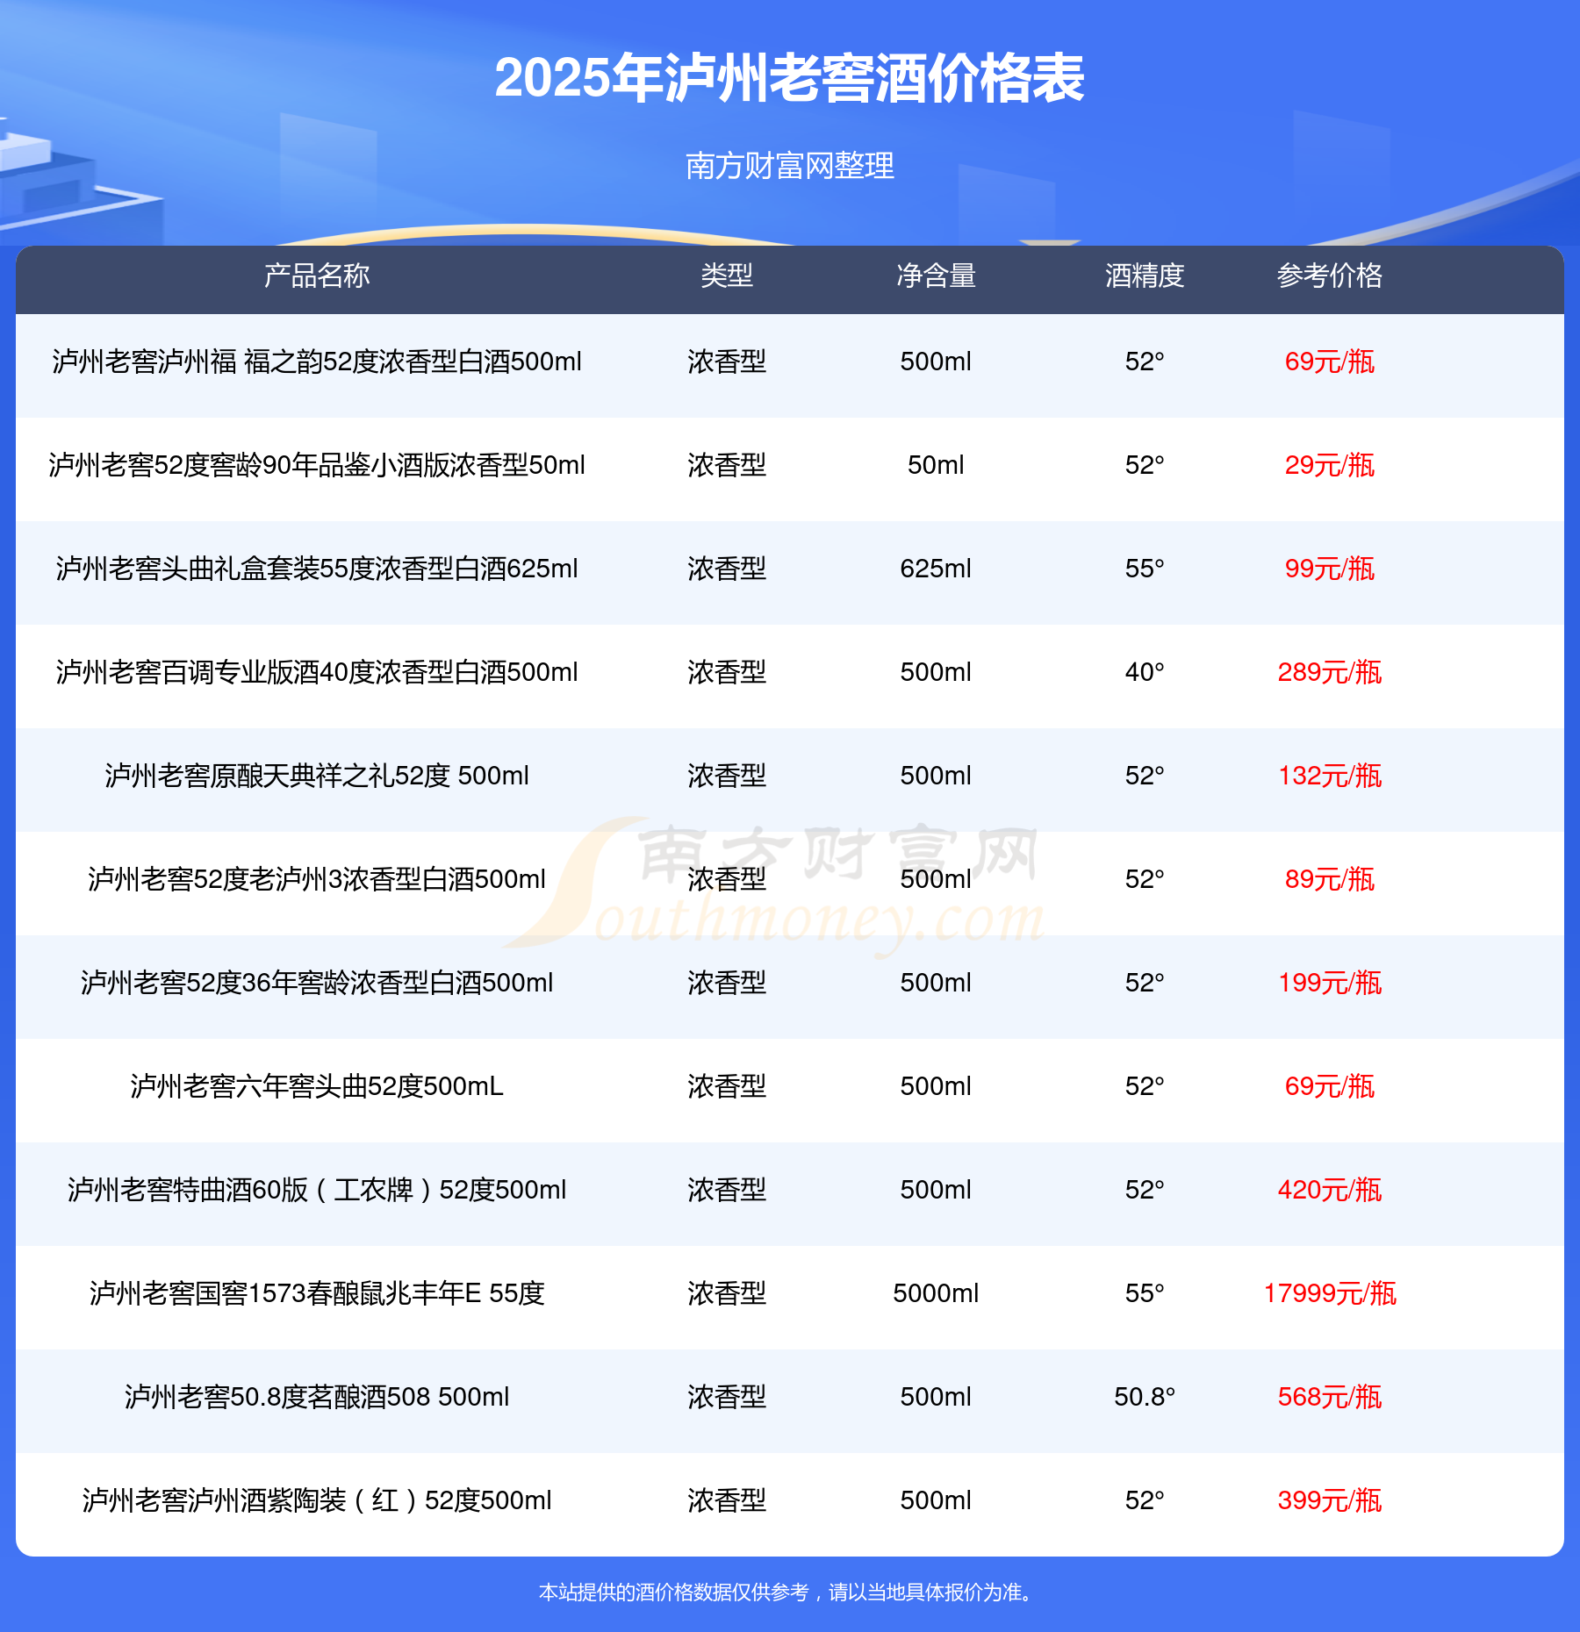This screenshot has height=1632, width=1580.
Task: Click "500ml" net content in 百调专业版 row
Action: [x=936, y=672]
